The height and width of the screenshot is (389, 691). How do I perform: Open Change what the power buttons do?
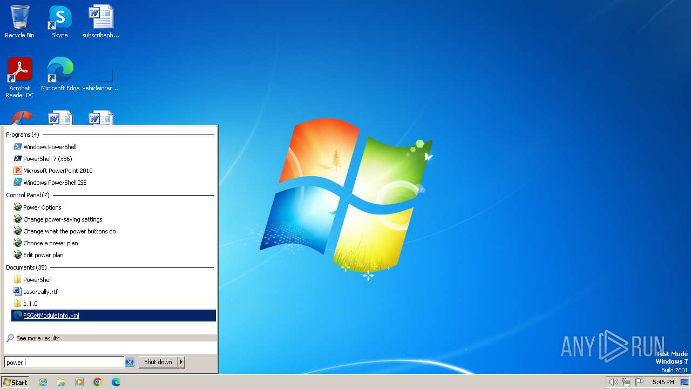click(x=113, y=231)
